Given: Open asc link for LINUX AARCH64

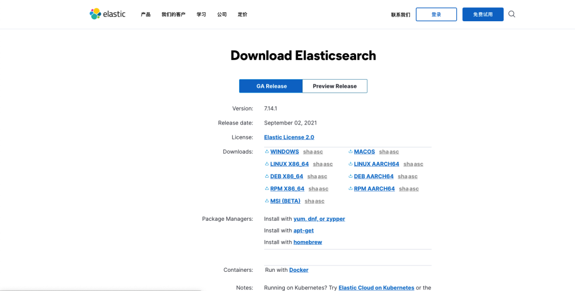Looking at the screenshot, I should click(x=418, y=164).
